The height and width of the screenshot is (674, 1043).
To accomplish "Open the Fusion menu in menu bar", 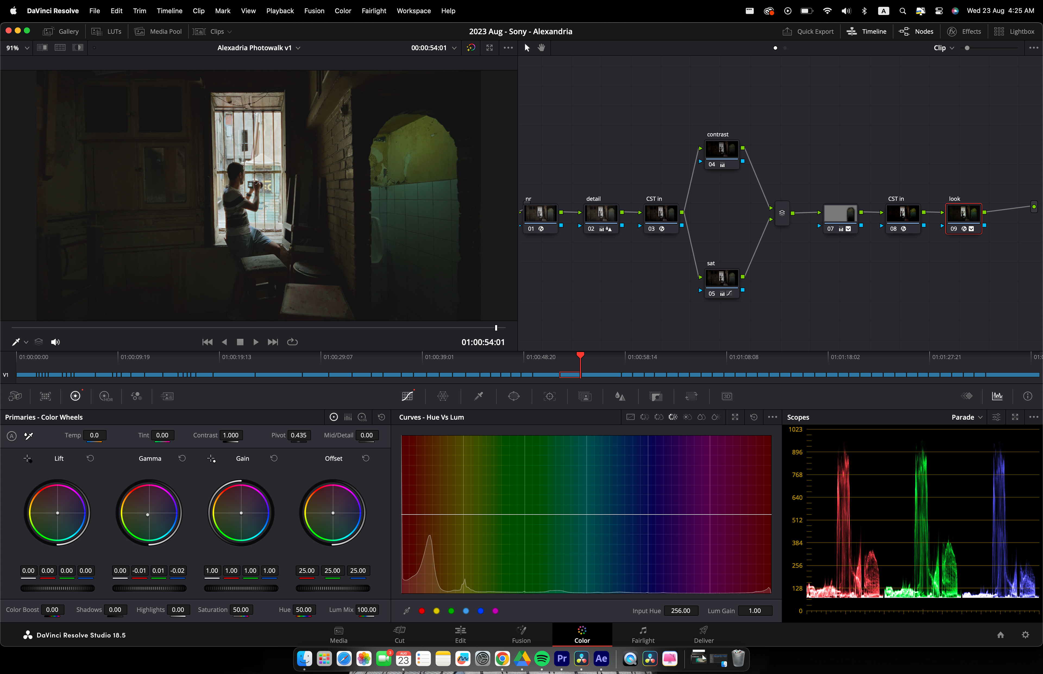I will [x=314, y=11].
